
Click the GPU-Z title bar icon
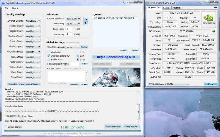(148, 3)
